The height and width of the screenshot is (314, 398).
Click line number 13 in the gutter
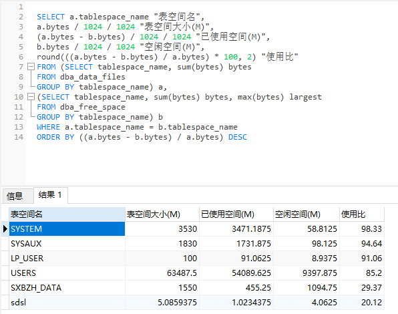click(x=19, y=127)
